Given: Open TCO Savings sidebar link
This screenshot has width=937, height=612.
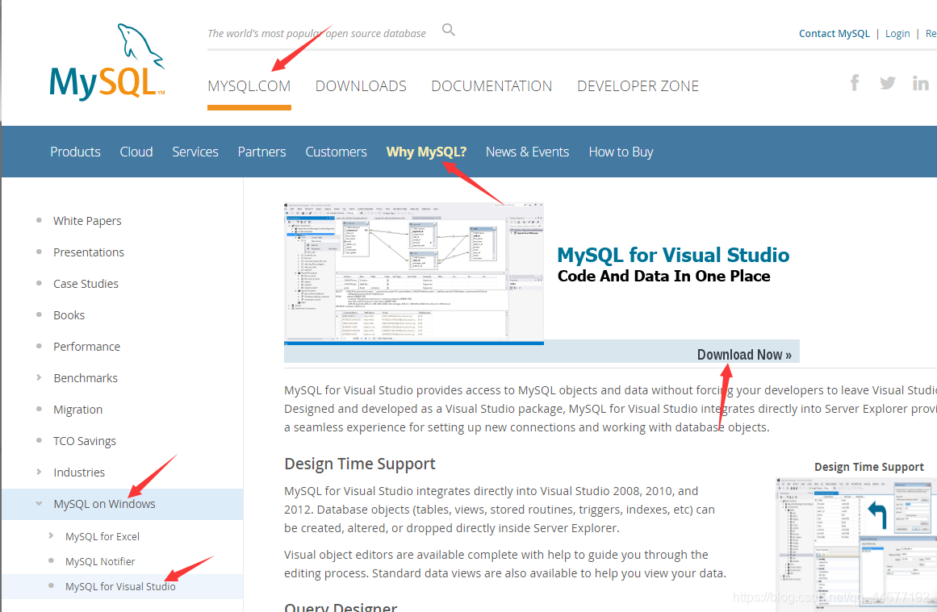Looking at the screenshot, I should coord(84,441).
